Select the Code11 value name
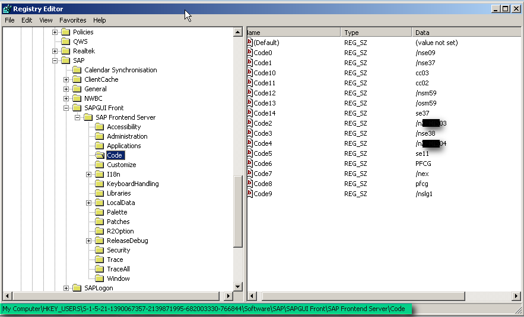The image size is (524, 317). click(x=265, y=83)
